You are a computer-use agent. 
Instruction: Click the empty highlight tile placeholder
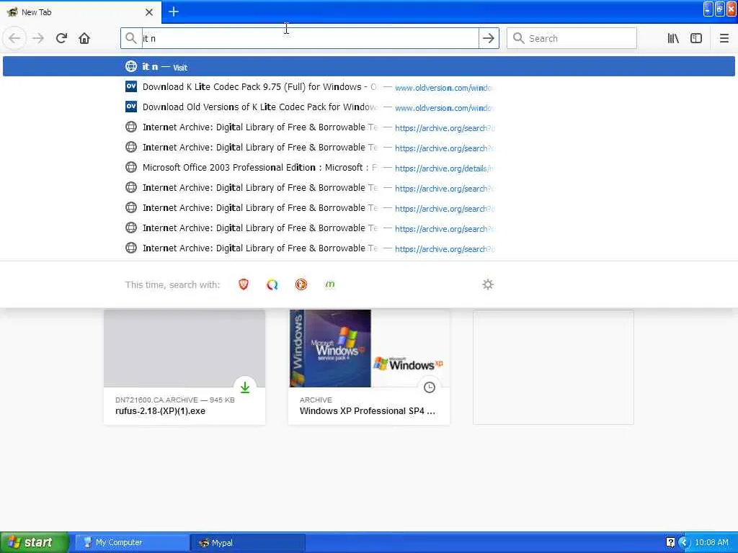(x=553, y=367)
